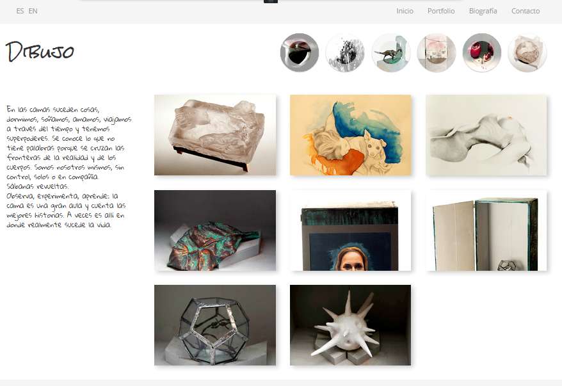Open the pencil reclining figure drawing

click(x=486, y=135)
